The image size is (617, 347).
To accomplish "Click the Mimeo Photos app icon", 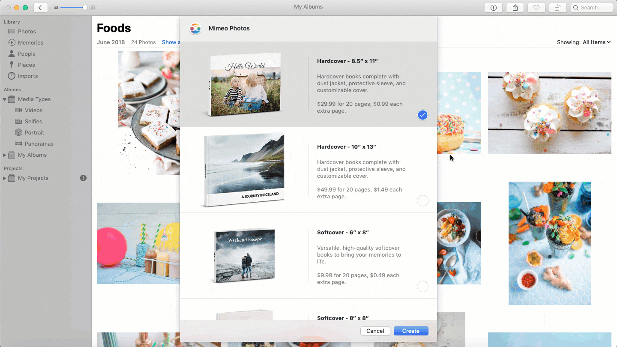I will pyautogui.click(x=195, y=29).
